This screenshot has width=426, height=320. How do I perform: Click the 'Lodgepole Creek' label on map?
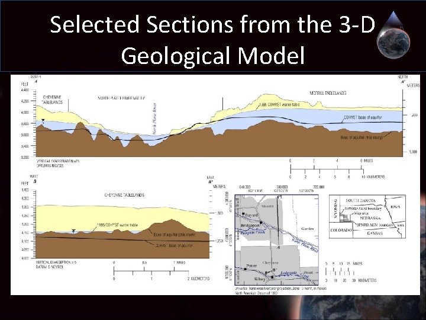(x=295, y=274)
